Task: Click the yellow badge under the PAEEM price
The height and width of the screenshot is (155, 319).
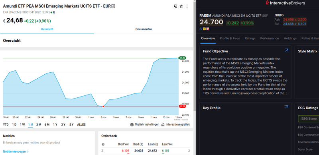Action: click(204, 29)
